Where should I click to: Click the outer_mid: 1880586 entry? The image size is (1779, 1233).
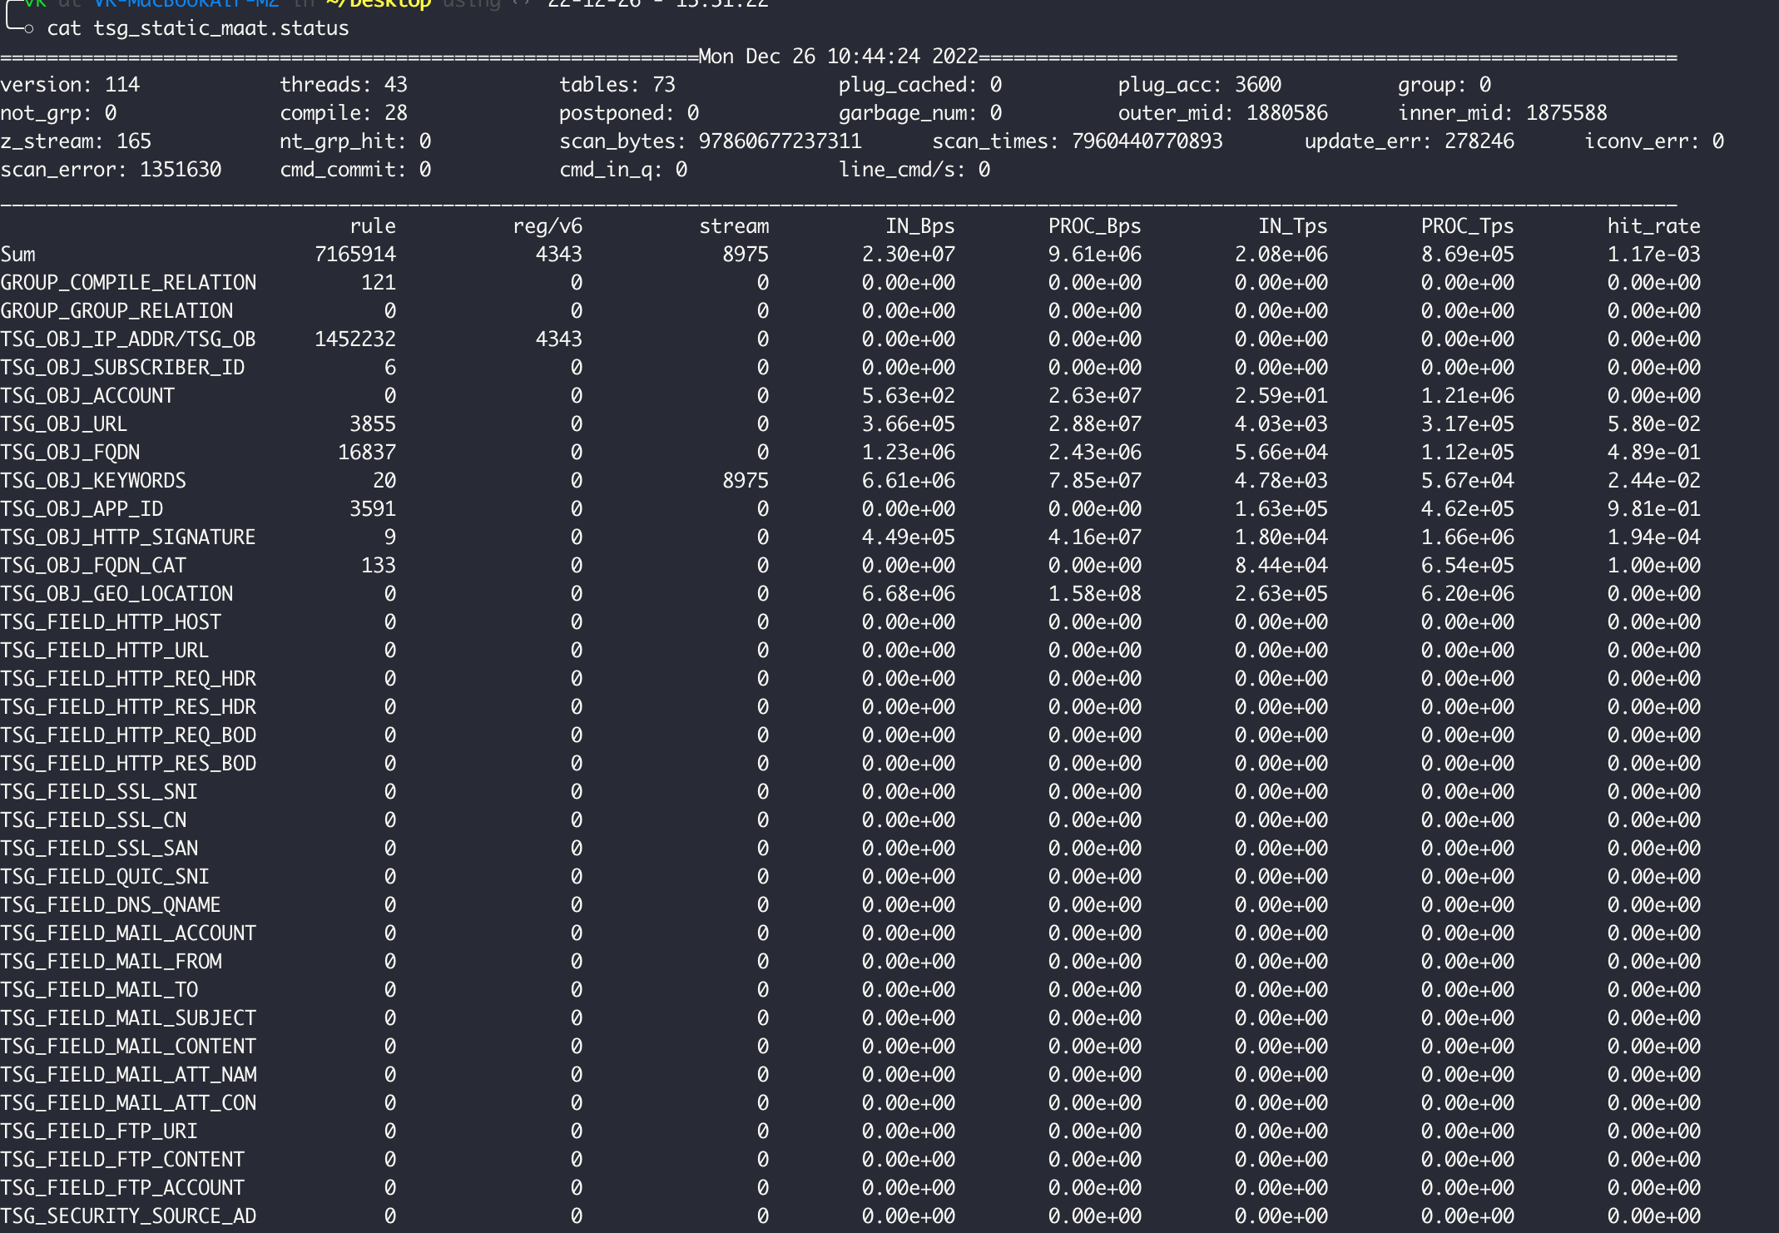click(1222, 113)
